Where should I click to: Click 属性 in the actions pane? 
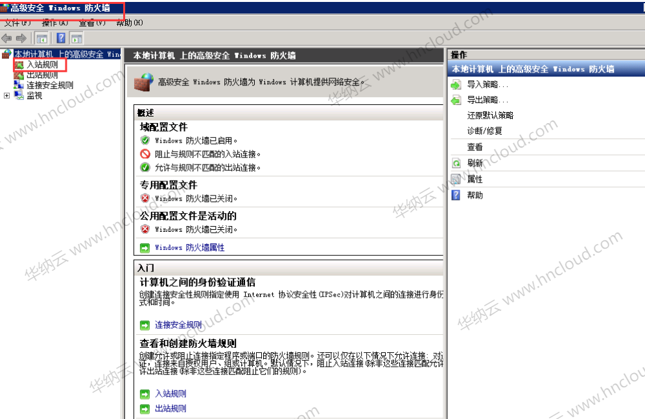(475, 179)
